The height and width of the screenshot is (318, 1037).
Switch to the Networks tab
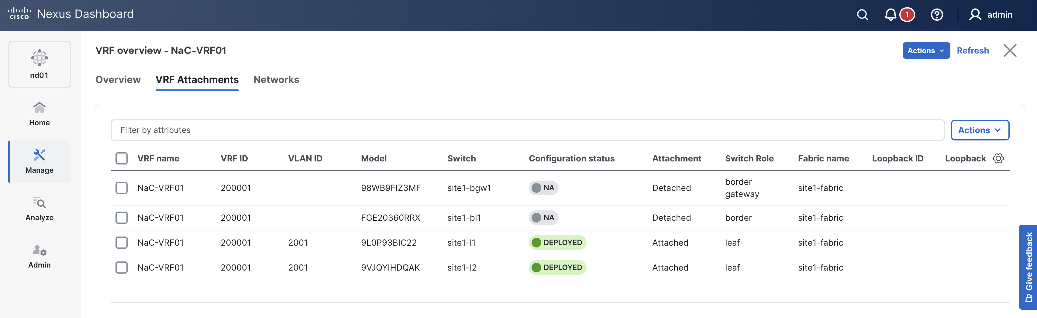point(276,80)
